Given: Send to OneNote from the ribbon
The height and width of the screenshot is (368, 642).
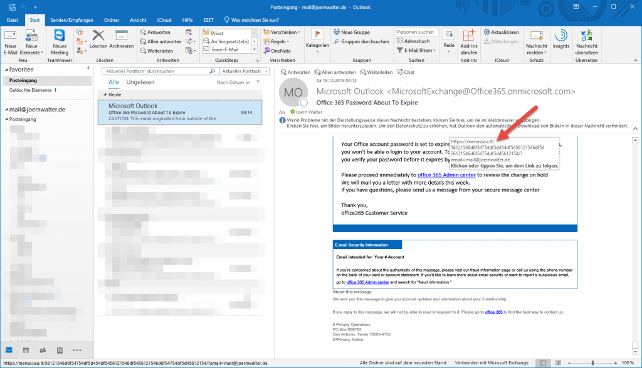Looking at the screenshot, I should [276, 51].
